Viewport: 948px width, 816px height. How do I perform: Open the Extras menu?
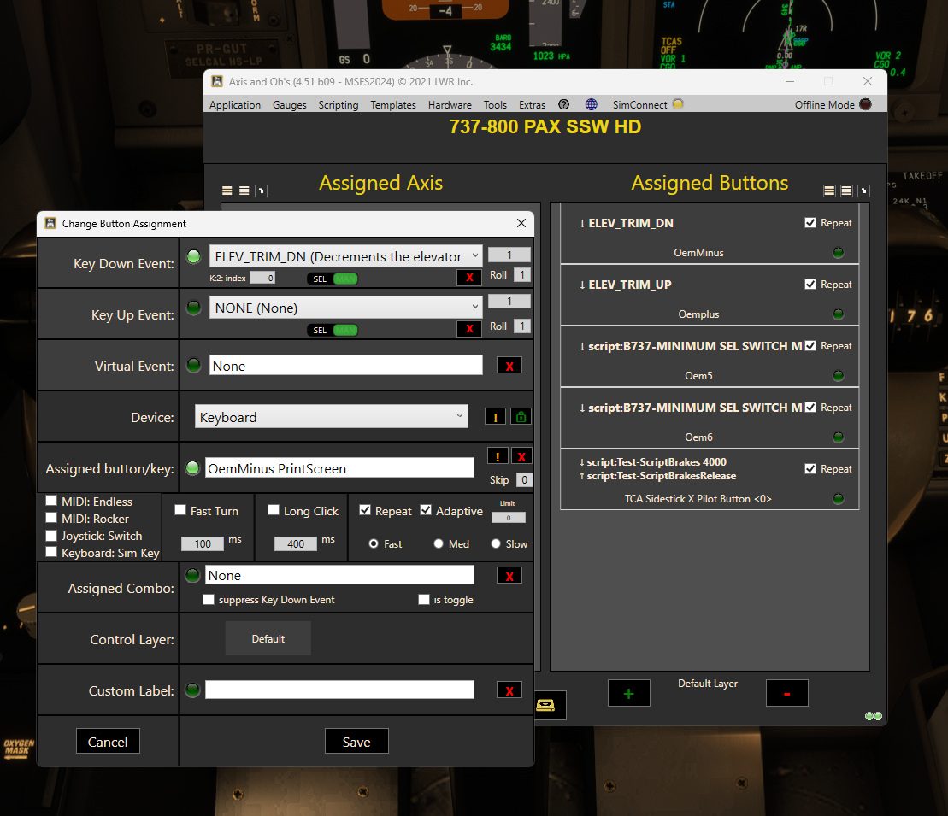tap(532, 104)
